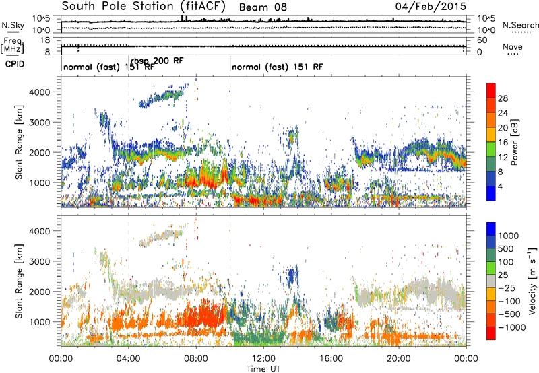Click the '04:00' time axis label
The image size is (539, 373).
[x=128, y=359]
